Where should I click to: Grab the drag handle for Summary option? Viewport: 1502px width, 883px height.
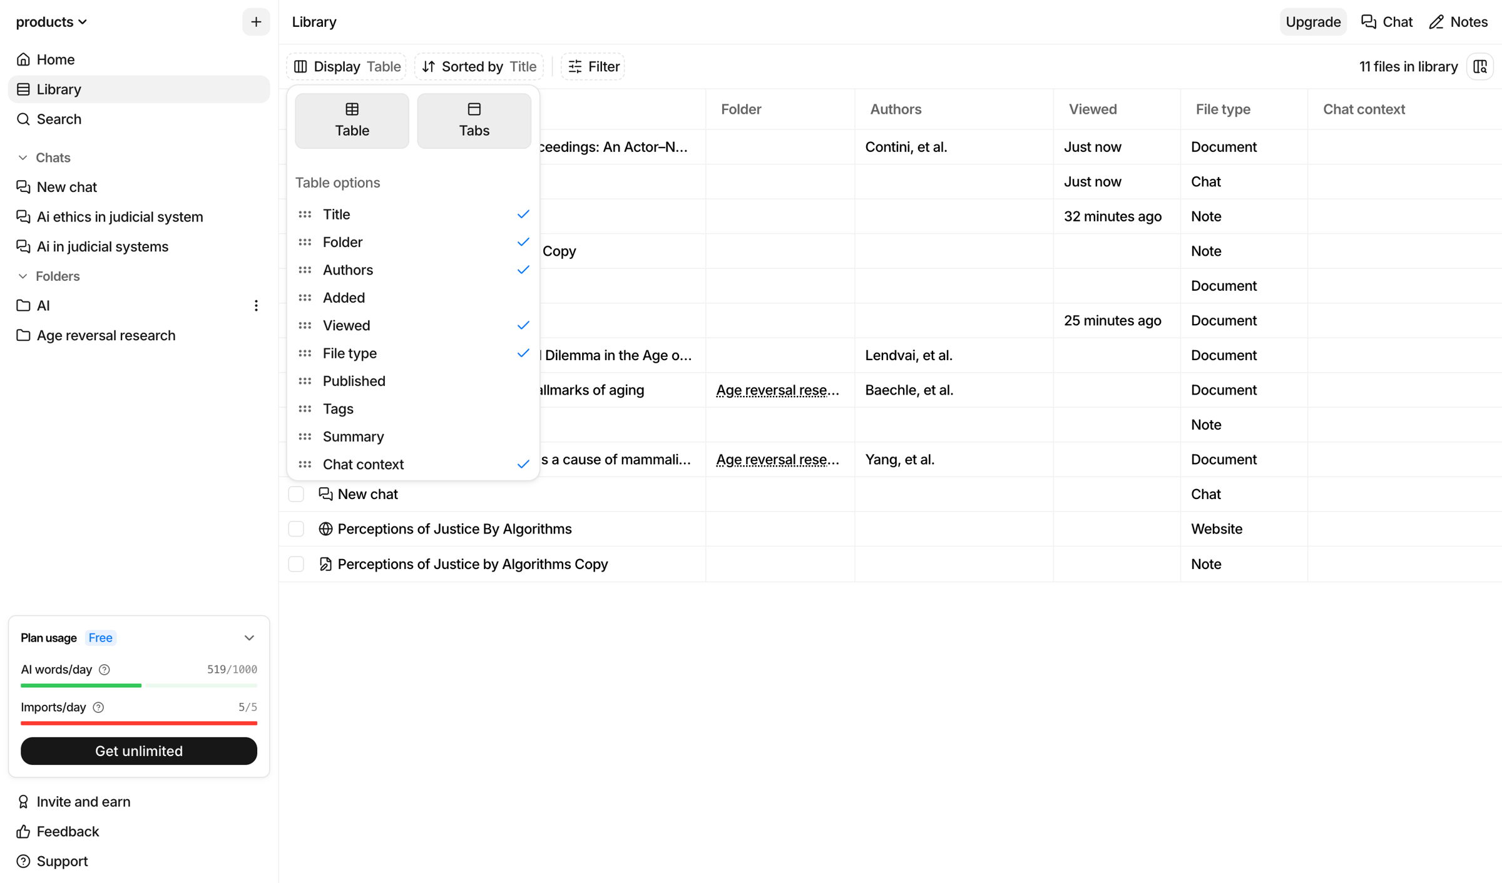pos(305,436)
